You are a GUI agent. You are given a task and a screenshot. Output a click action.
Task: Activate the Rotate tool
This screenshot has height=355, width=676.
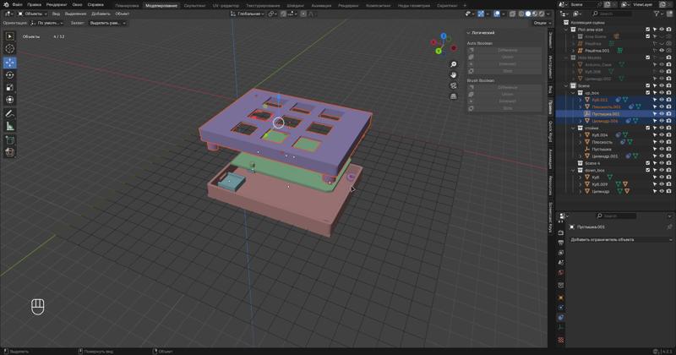coord(10,75)
